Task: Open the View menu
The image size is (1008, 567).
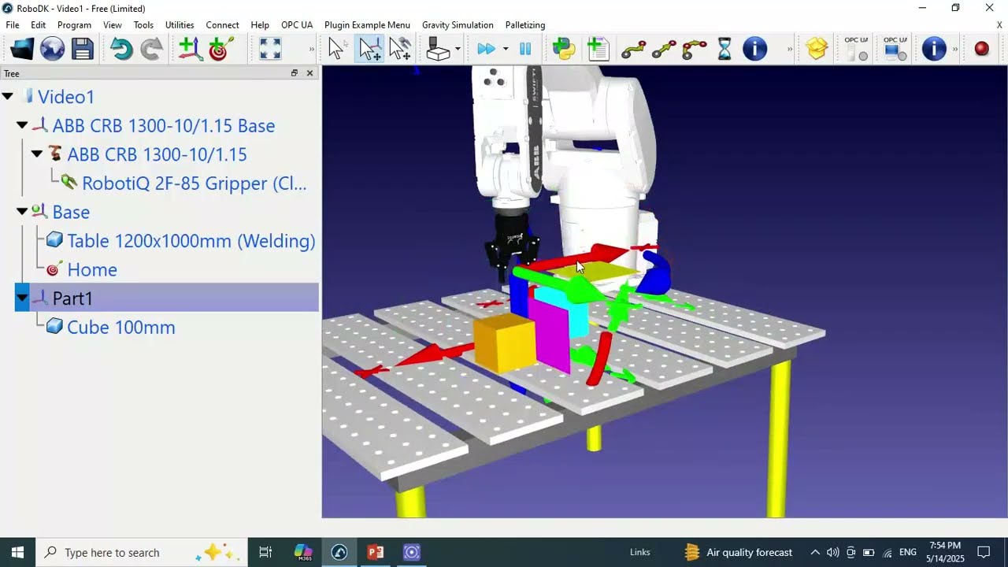Action: (x=113, y=24)
